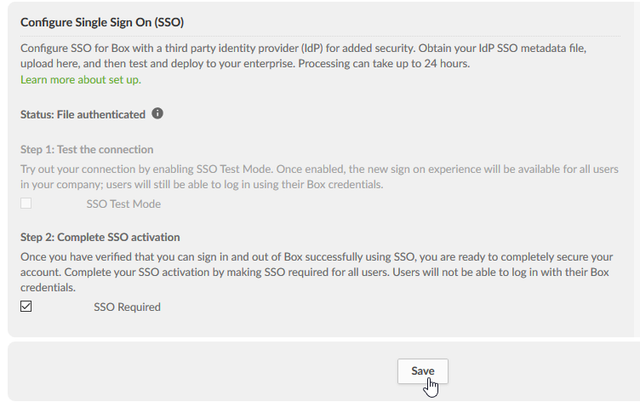This screenshot has height=402, width=640.
Task: Open the Learn more about set up link
Action: tap(81, 79)
